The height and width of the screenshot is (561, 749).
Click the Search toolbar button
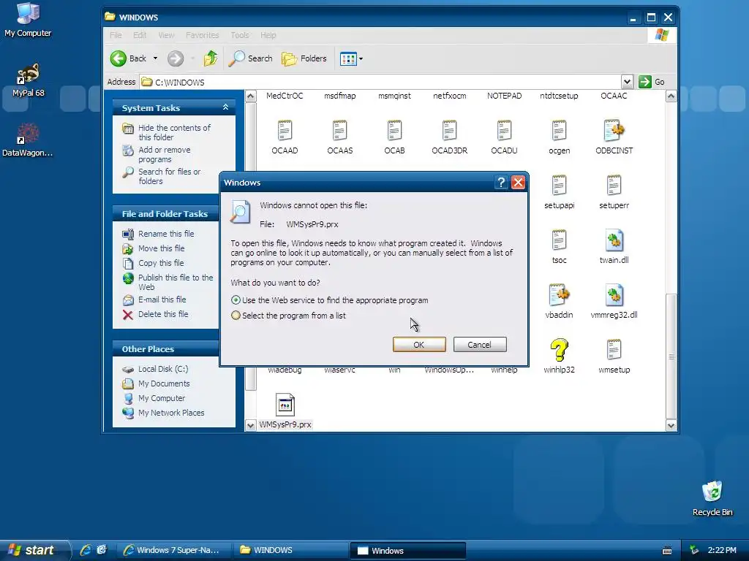click(x=250, y=58)
